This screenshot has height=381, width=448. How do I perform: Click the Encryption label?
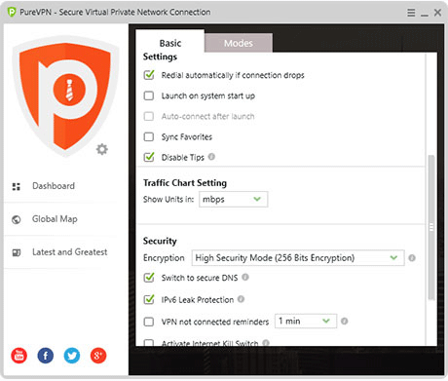pyautogui.click(x=164, y=258)
